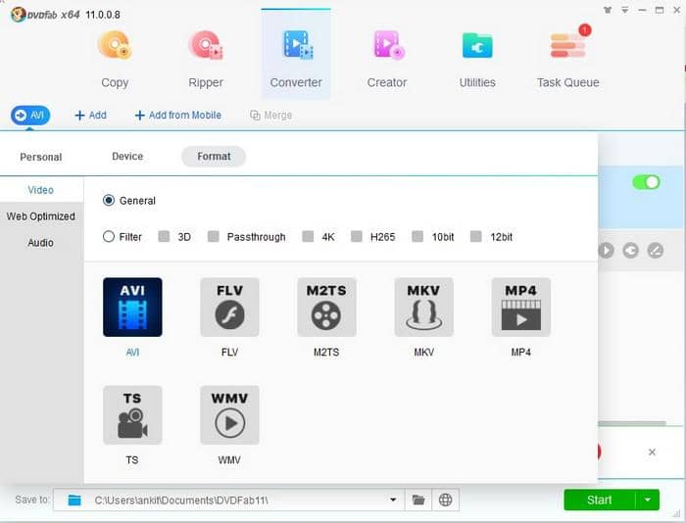
Task: Click the play preview icon on task row
Action: pyautogui.click(x=606, y=251)
